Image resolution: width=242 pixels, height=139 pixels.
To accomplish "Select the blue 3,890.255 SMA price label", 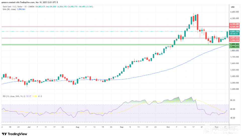I will pyautogui.click(x=234, y=46).
